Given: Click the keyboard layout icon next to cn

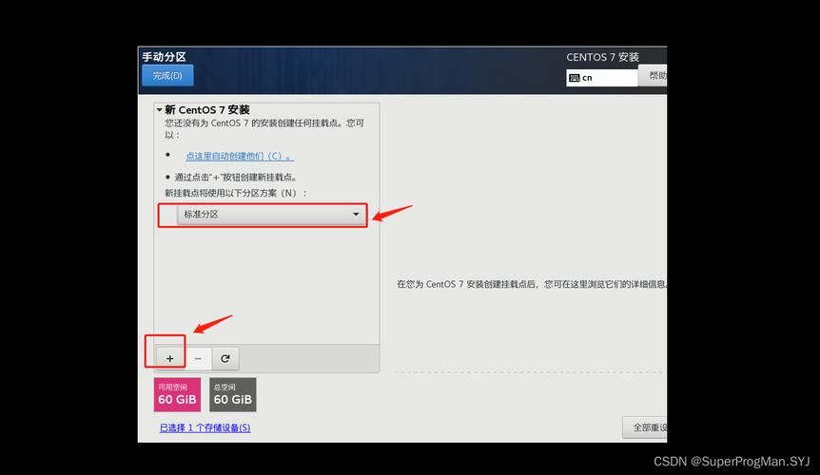Looking at the screenshot, I should click(x=575, y=78).
